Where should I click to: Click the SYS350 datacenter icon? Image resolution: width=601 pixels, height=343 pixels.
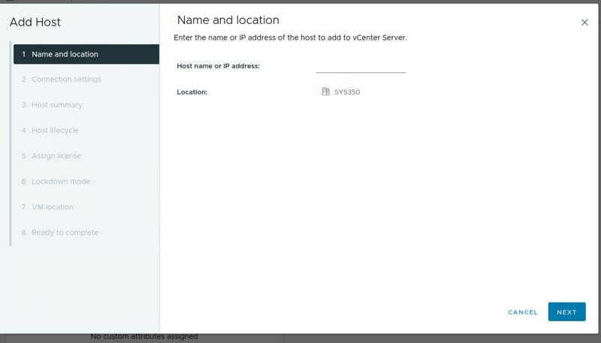tap(325, 92)
